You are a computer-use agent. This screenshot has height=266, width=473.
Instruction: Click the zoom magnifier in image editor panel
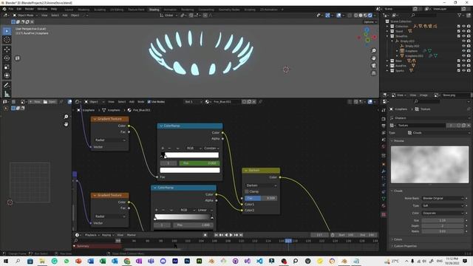pyautogui.click(x=66, y=117)
